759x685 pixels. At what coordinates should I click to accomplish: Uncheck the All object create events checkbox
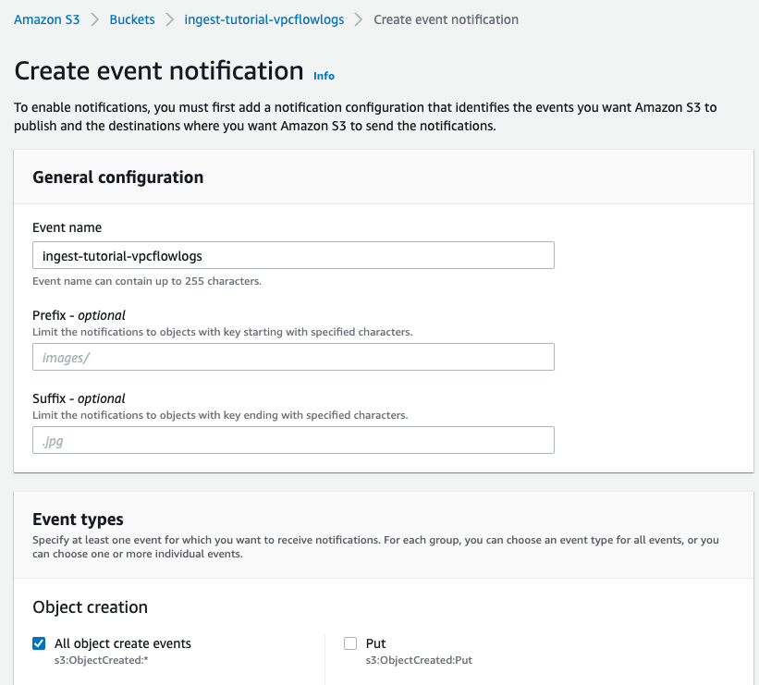(39, 642)
